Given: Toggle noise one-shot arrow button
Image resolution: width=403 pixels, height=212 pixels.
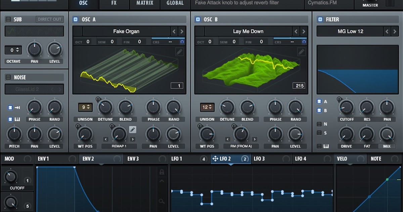Looking at the screenshot, I should click(x=10, y=108).
